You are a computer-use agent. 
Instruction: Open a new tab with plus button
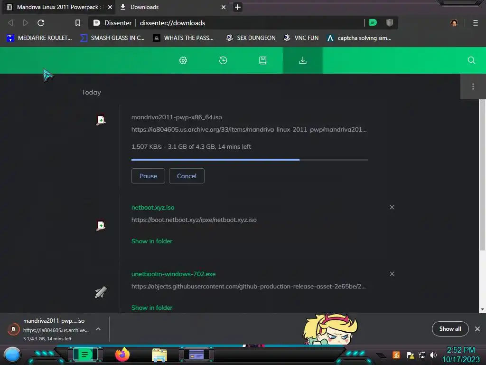[x=238, y=7]
